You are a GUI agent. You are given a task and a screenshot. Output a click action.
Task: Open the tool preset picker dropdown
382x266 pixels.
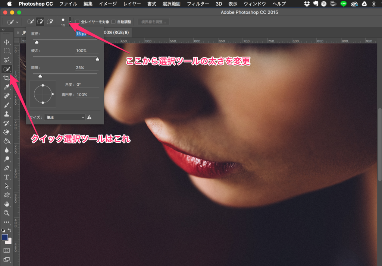pyautogui.click(x=13, y=22)
